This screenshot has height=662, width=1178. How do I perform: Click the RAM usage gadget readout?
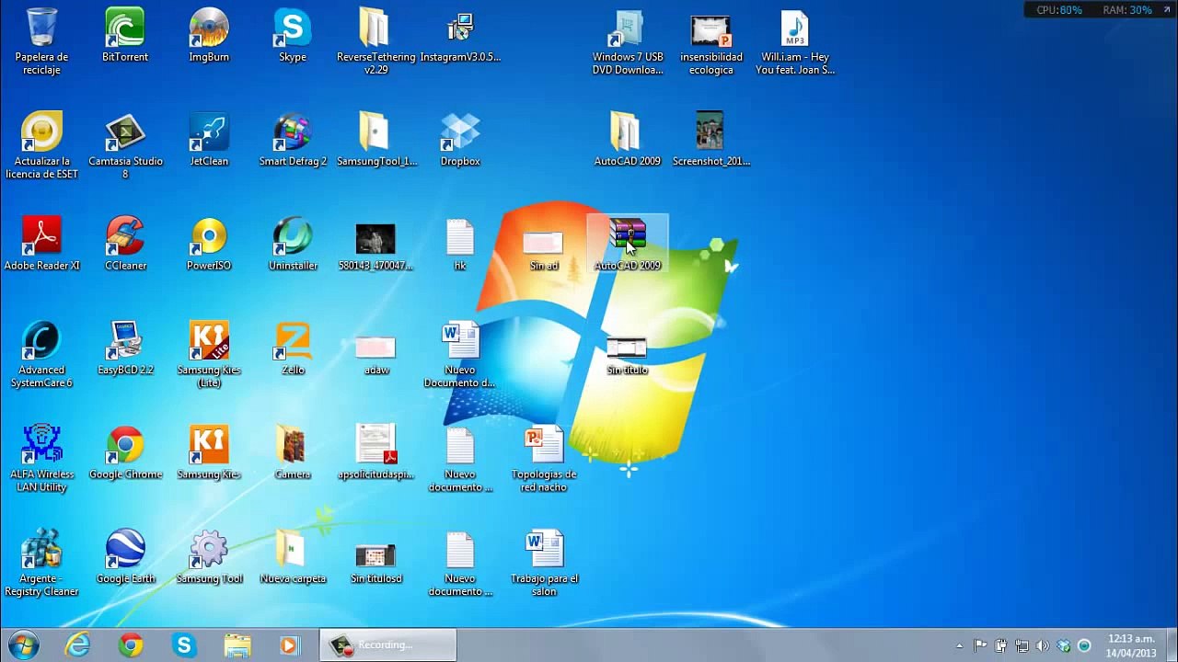[x=1127, y=10]
